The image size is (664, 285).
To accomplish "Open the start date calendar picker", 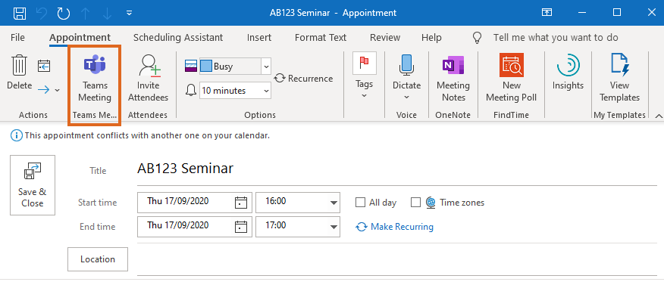I will click(240, 203).
